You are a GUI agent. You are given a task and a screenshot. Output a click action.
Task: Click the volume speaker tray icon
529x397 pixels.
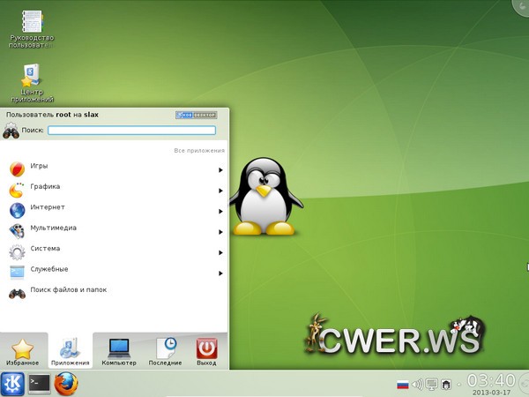(418, 385)
